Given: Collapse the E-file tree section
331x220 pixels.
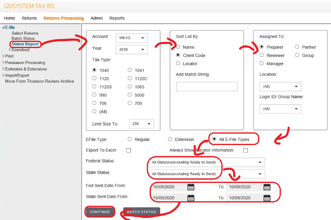Looking at the screenshot, I should click(3, 27).
